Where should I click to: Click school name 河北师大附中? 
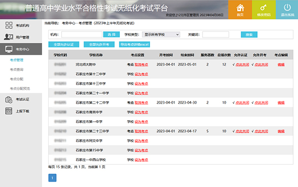(x=86, y=64)
